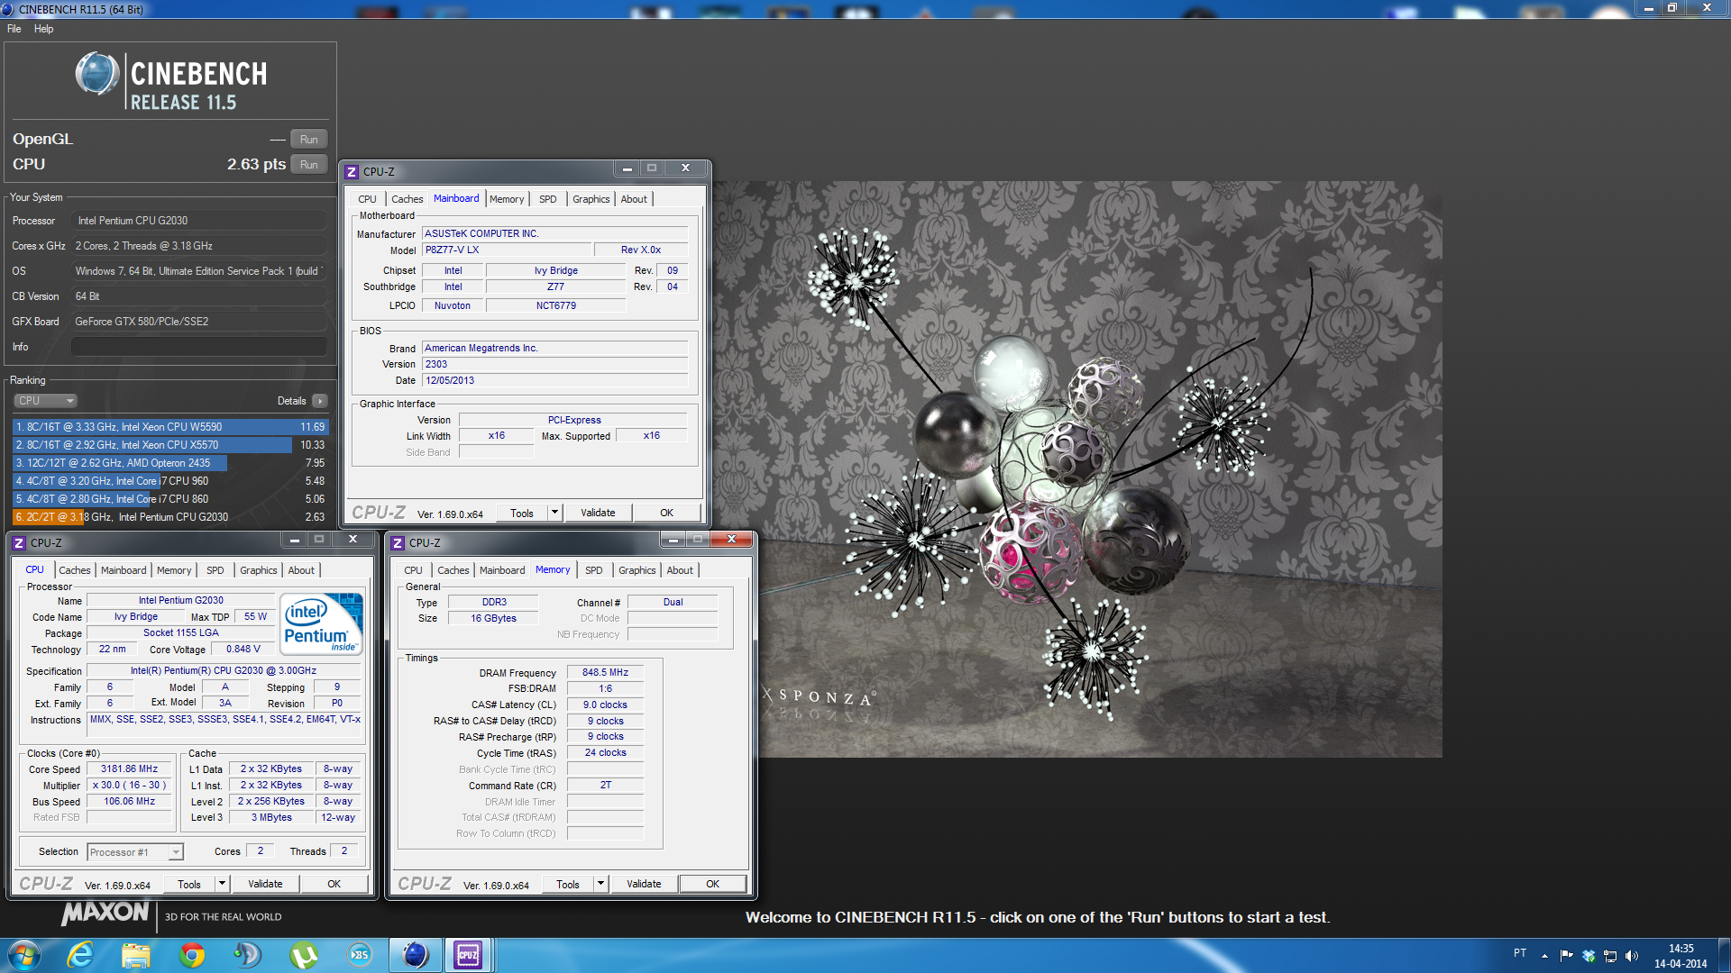This screenshot has height=973, width=1731.
Task: Click the volume speaker tray icon
Action: pyautogui.click(x=1631, y=956)
